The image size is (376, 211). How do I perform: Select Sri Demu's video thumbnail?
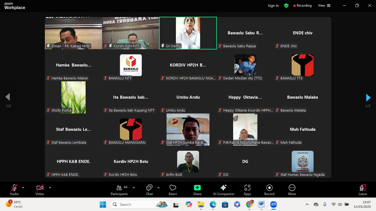click(x=188, y=33)
